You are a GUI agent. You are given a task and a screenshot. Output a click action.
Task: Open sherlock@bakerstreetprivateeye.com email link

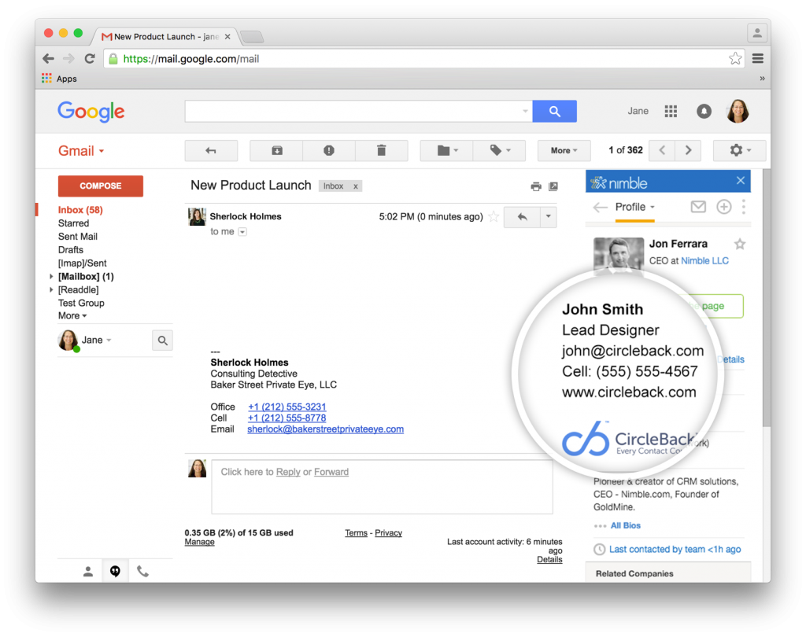pyautogui.click(x=325, y=429)
